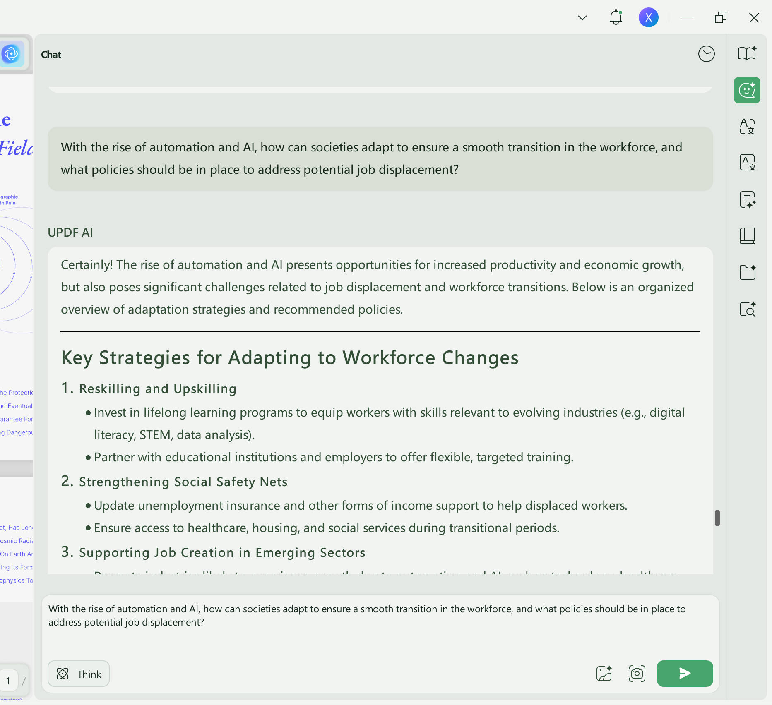
Task: Open the AI reading book icon
Action: point(747,53)
